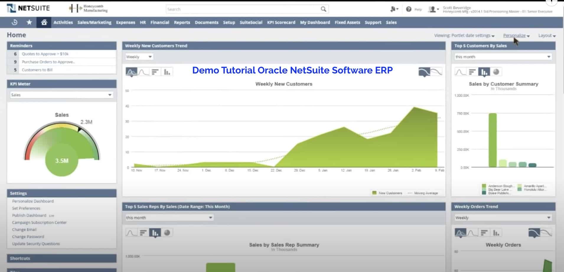
Task: Open the Reports menu
Action: click(x=182, y=22)
